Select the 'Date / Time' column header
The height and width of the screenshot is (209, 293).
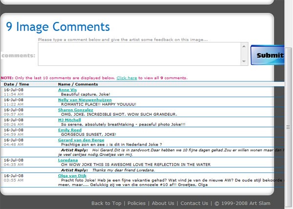pos(17,84)
